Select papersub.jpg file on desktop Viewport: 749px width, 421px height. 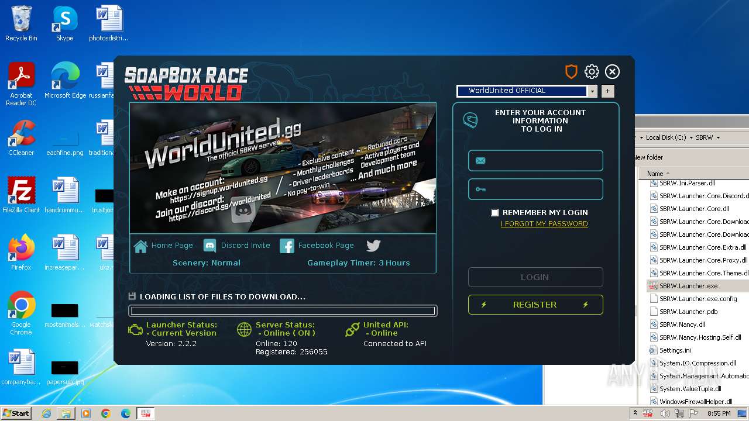65,372
